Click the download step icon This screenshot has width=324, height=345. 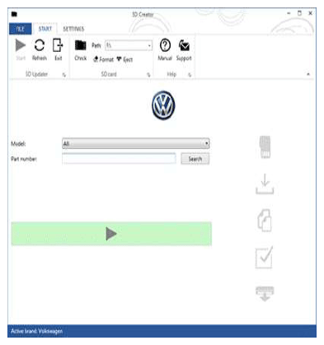(265, 184)
